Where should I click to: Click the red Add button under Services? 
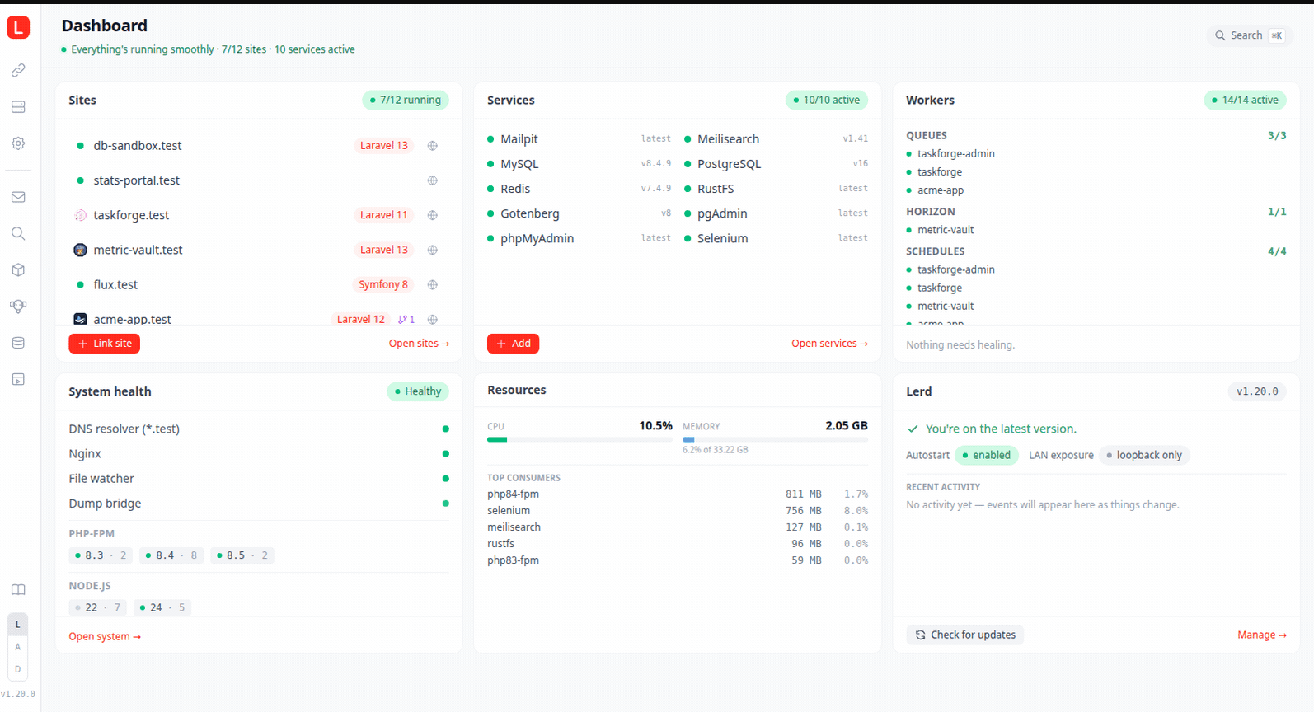pos(513,344)
